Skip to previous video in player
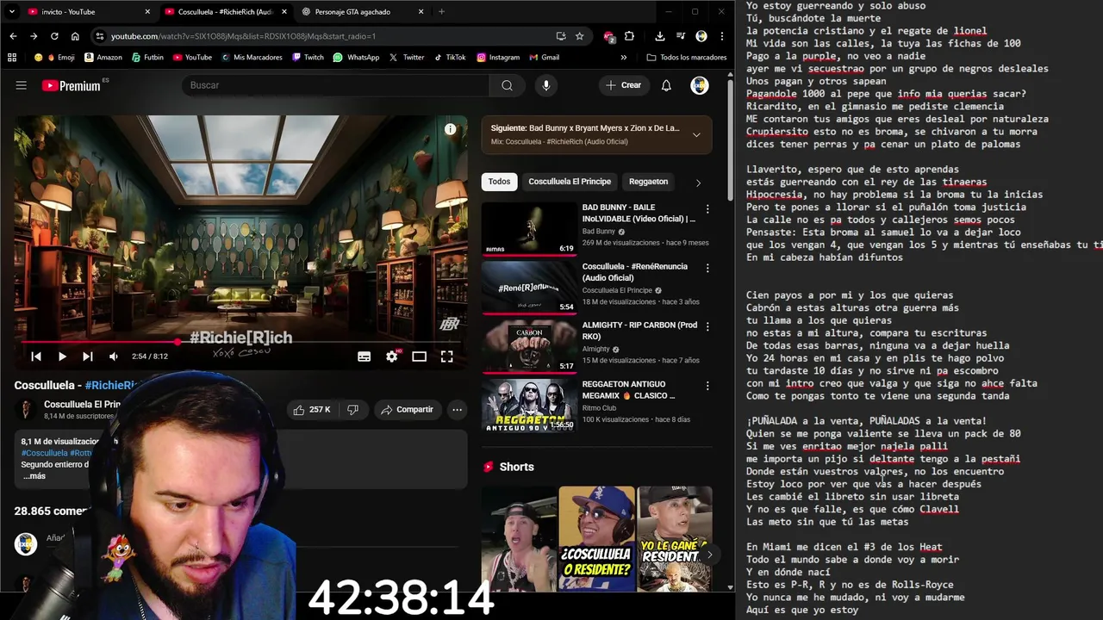 click(x=36, y=356)
